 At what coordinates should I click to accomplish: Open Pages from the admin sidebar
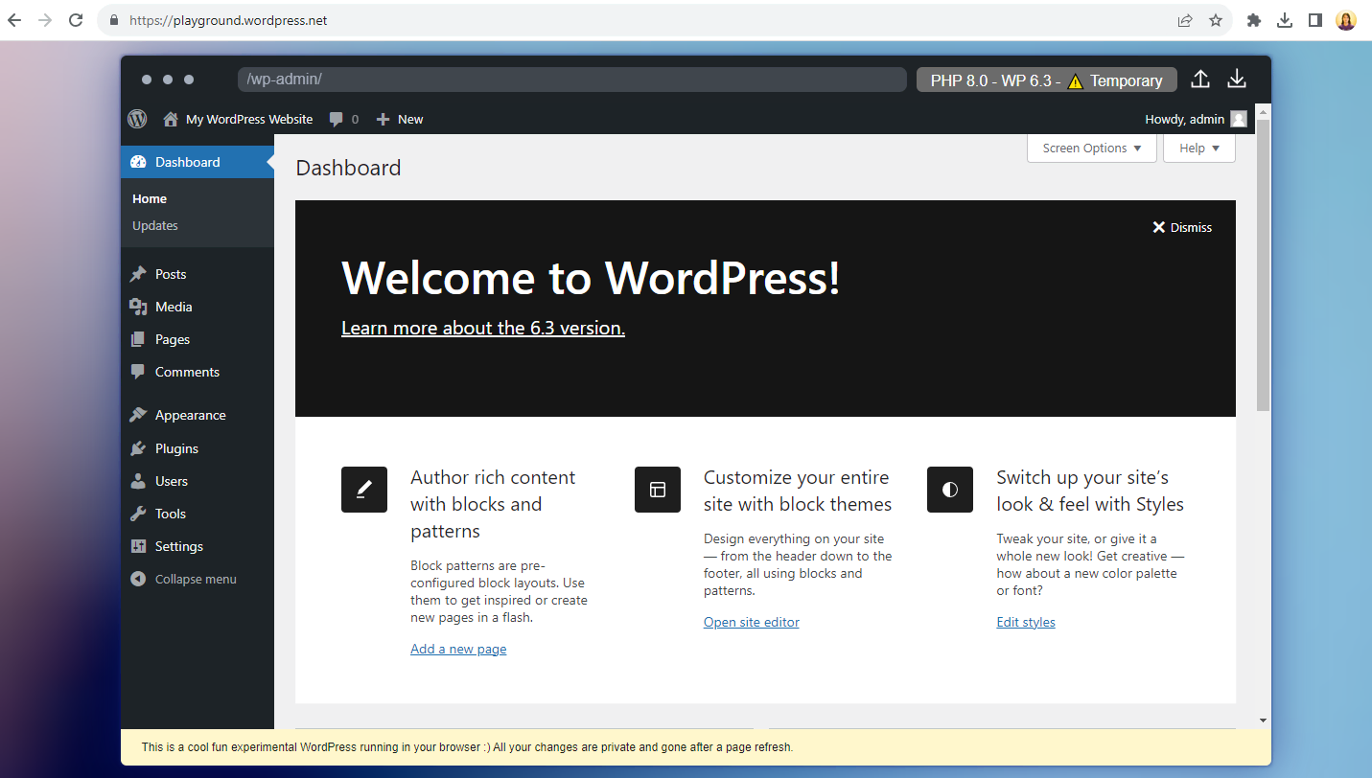tap(174, 339)
